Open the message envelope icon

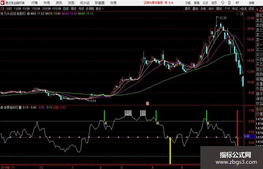[237, 3]
